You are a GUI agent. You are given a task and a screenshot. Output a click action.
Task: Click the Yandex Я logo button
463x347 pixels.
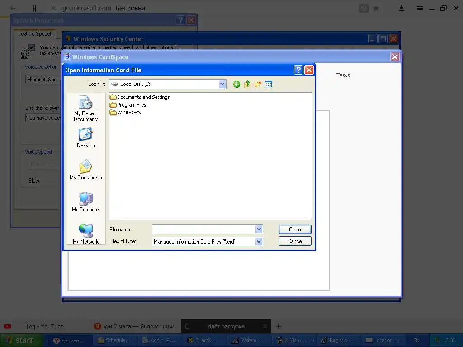coord(34,8)
